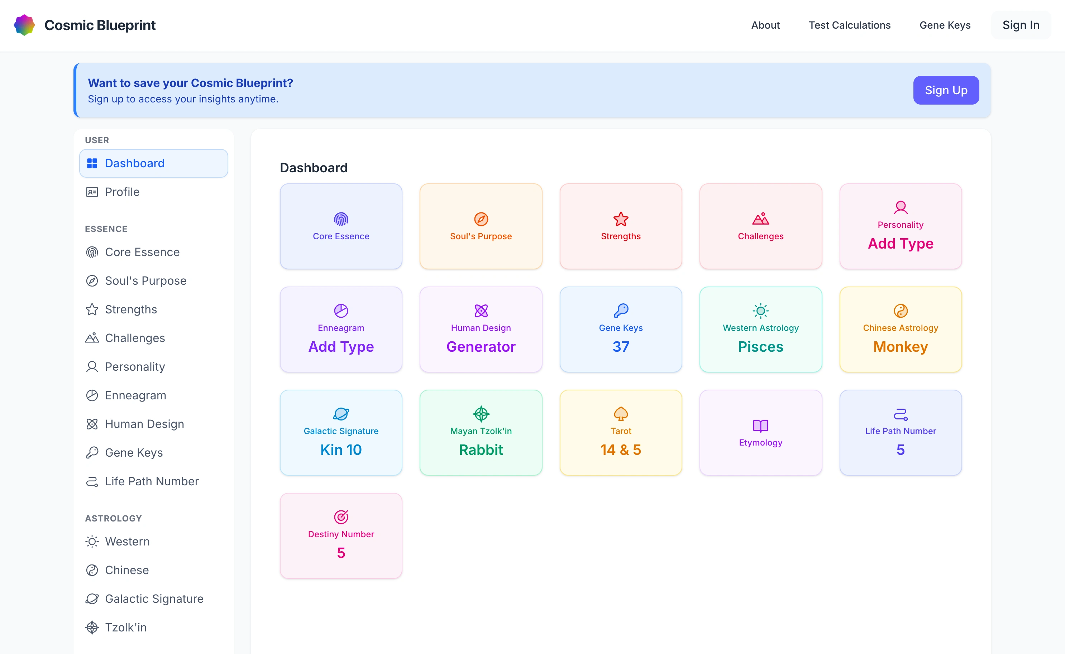Click the target icon on Destiny Number card
Image resolution: width=1065 pixels, height=654 pixels.
point(341,517)
